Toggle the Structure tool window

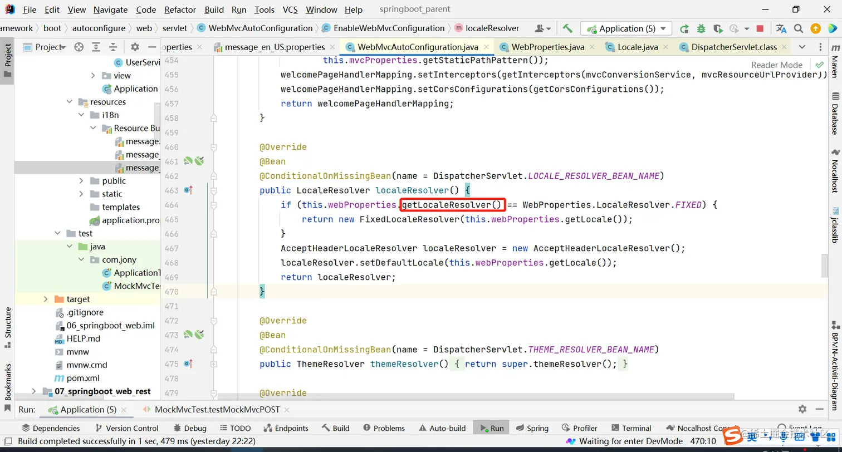[8, 328]
